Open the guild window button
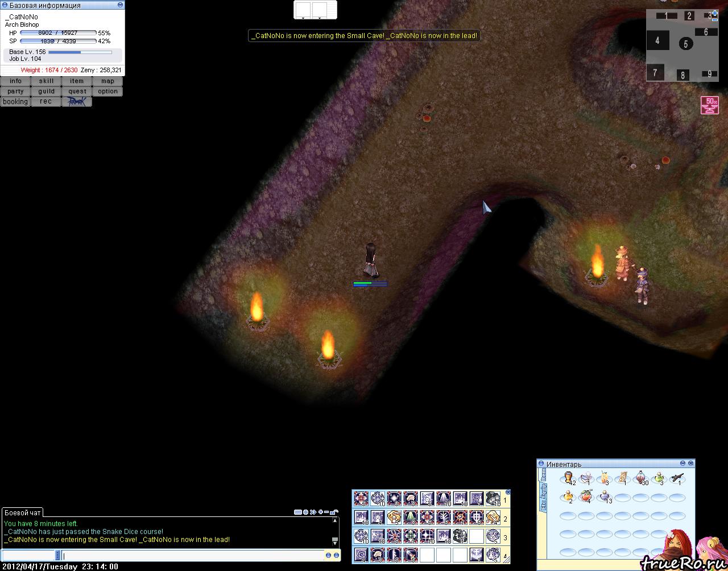 (x=46, y=92)
